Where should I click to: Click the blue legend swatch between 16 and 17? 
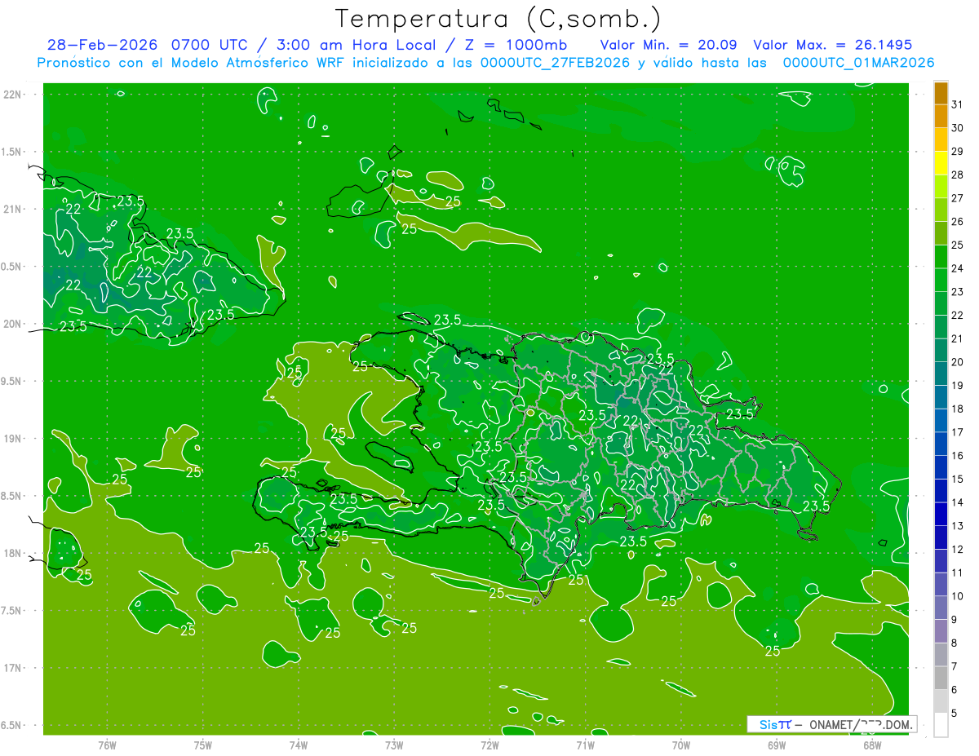tap(941, 444)
